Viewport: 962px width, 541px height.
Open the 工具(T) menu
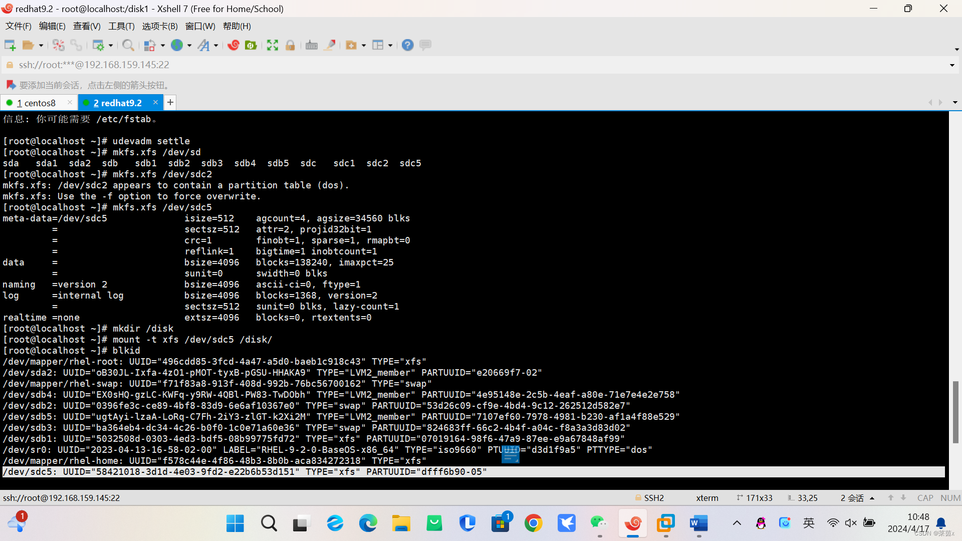click(x=121, y=26)
